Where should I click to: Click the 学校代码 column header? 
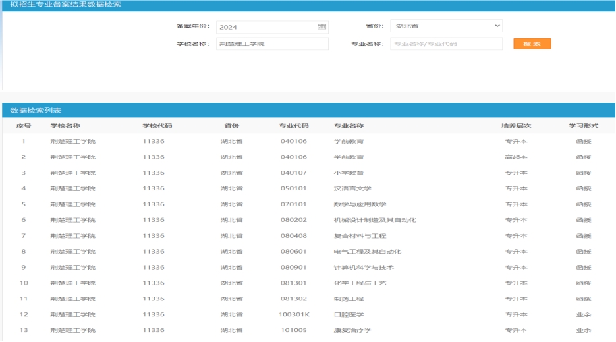pos(157,126)
